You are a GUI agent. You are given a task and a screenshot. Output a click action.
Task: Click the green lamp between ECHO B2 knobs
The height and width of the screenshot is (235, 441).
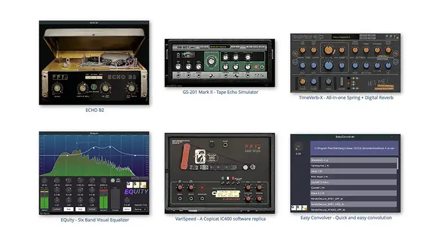click(x=94, y=87)
